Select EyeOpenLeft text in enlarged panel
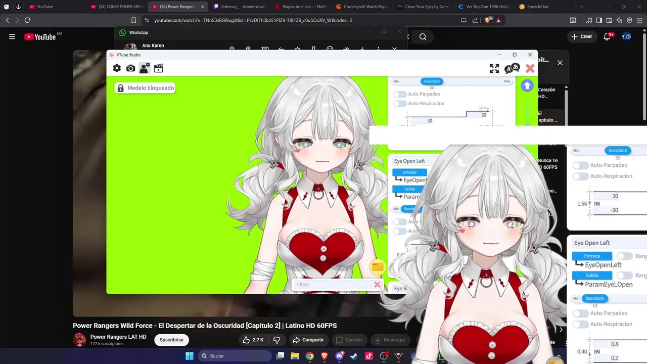This screenshot has width=647, height=364. pos(603,265)
